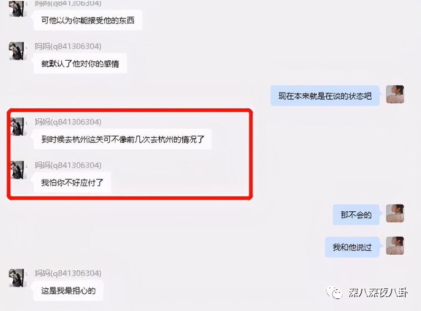Screen dimensions: 421x311
Task: Select message bubble 就默认了他对你的感情
Action: (80, 63)
